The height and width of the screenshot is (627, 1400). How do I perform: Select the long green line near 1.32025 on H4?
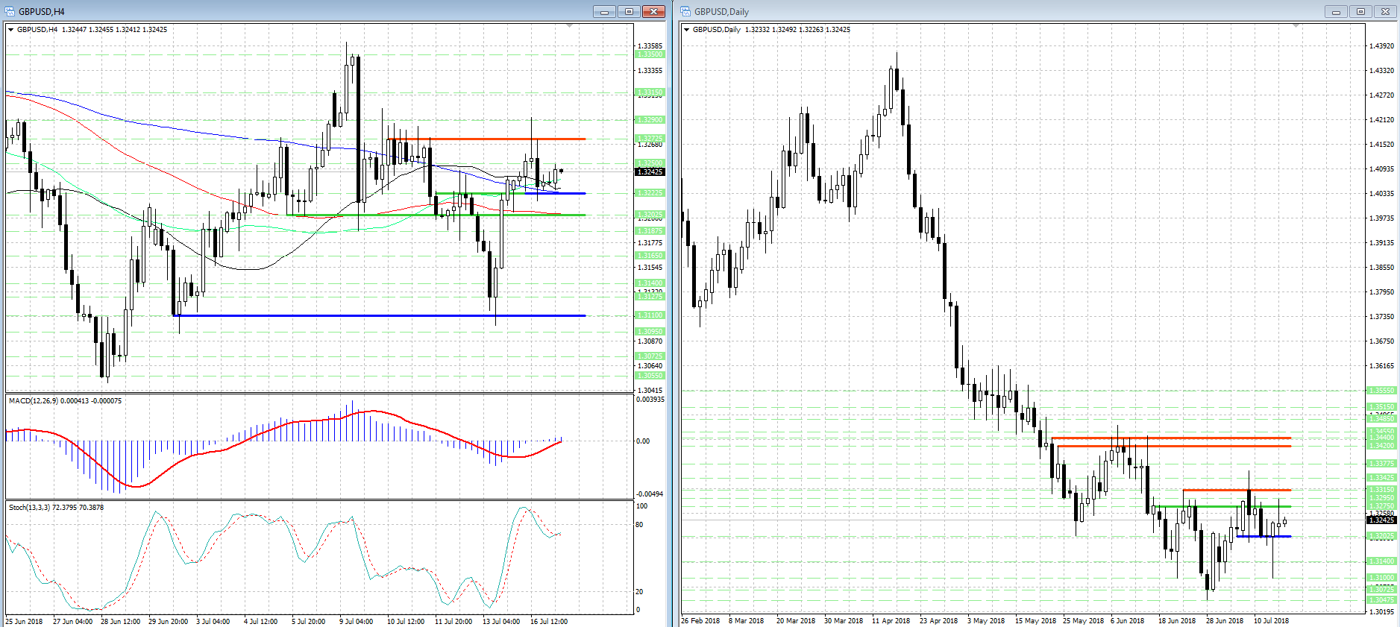(436, 215)
